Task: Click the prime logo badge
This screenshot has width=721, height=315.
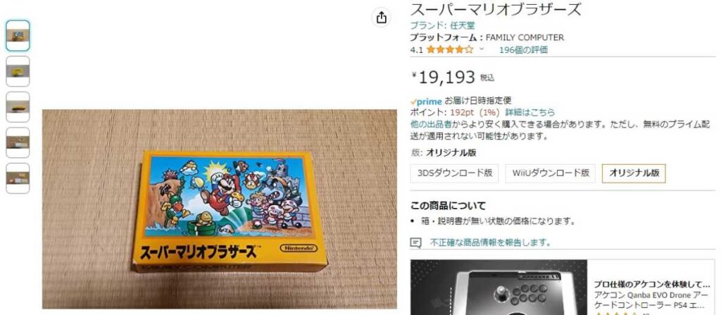Action: (x=426, y=101)
